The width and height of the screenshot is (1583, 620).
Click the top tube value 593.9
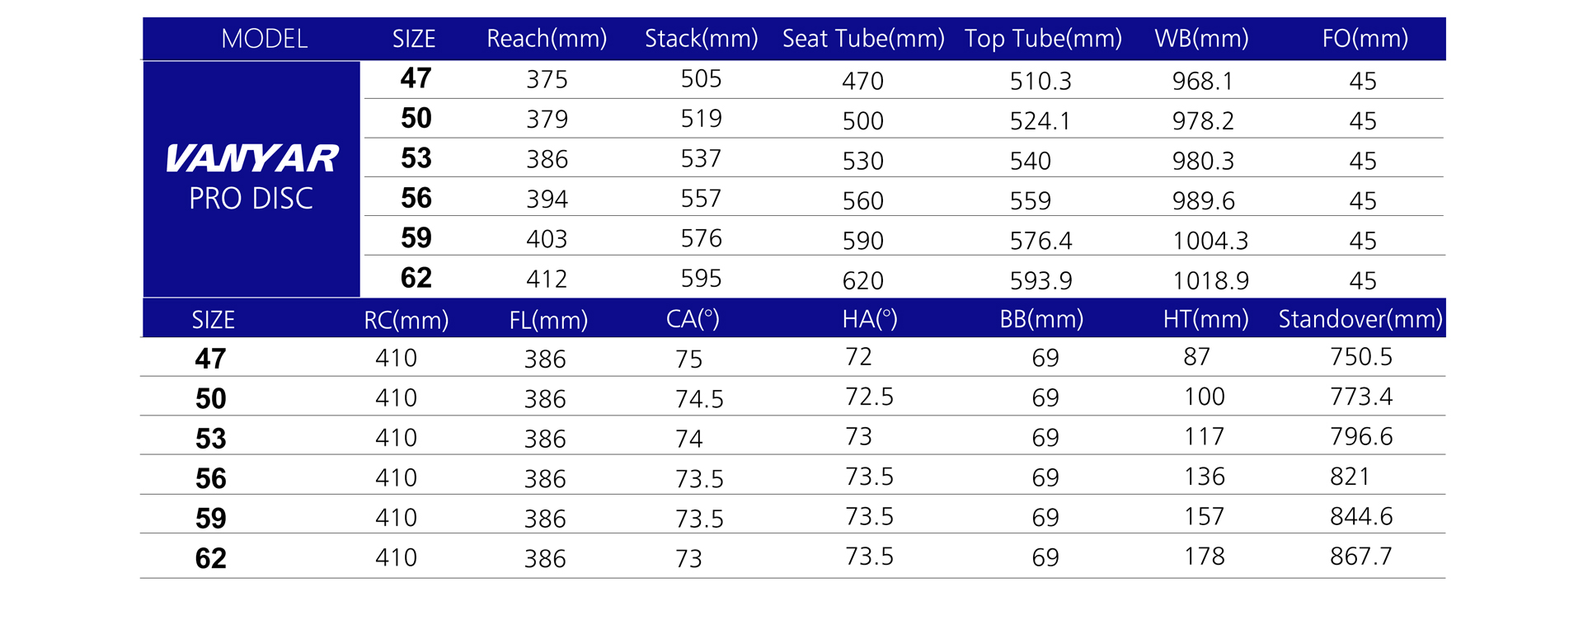1040,281
